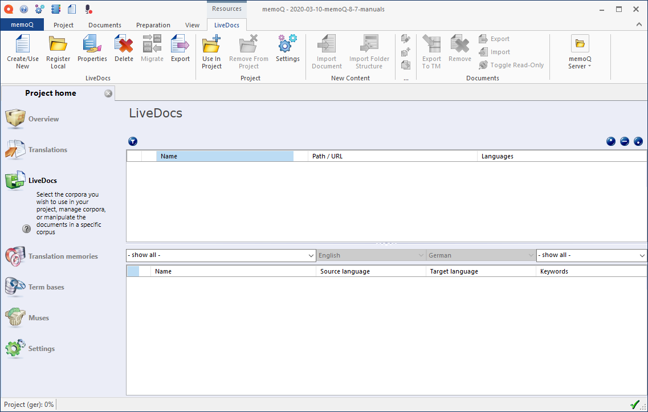Click the memoQ logo icon in title bar
Screen dimensions: 648x412
pyautogui.click(x=9, y=9)
